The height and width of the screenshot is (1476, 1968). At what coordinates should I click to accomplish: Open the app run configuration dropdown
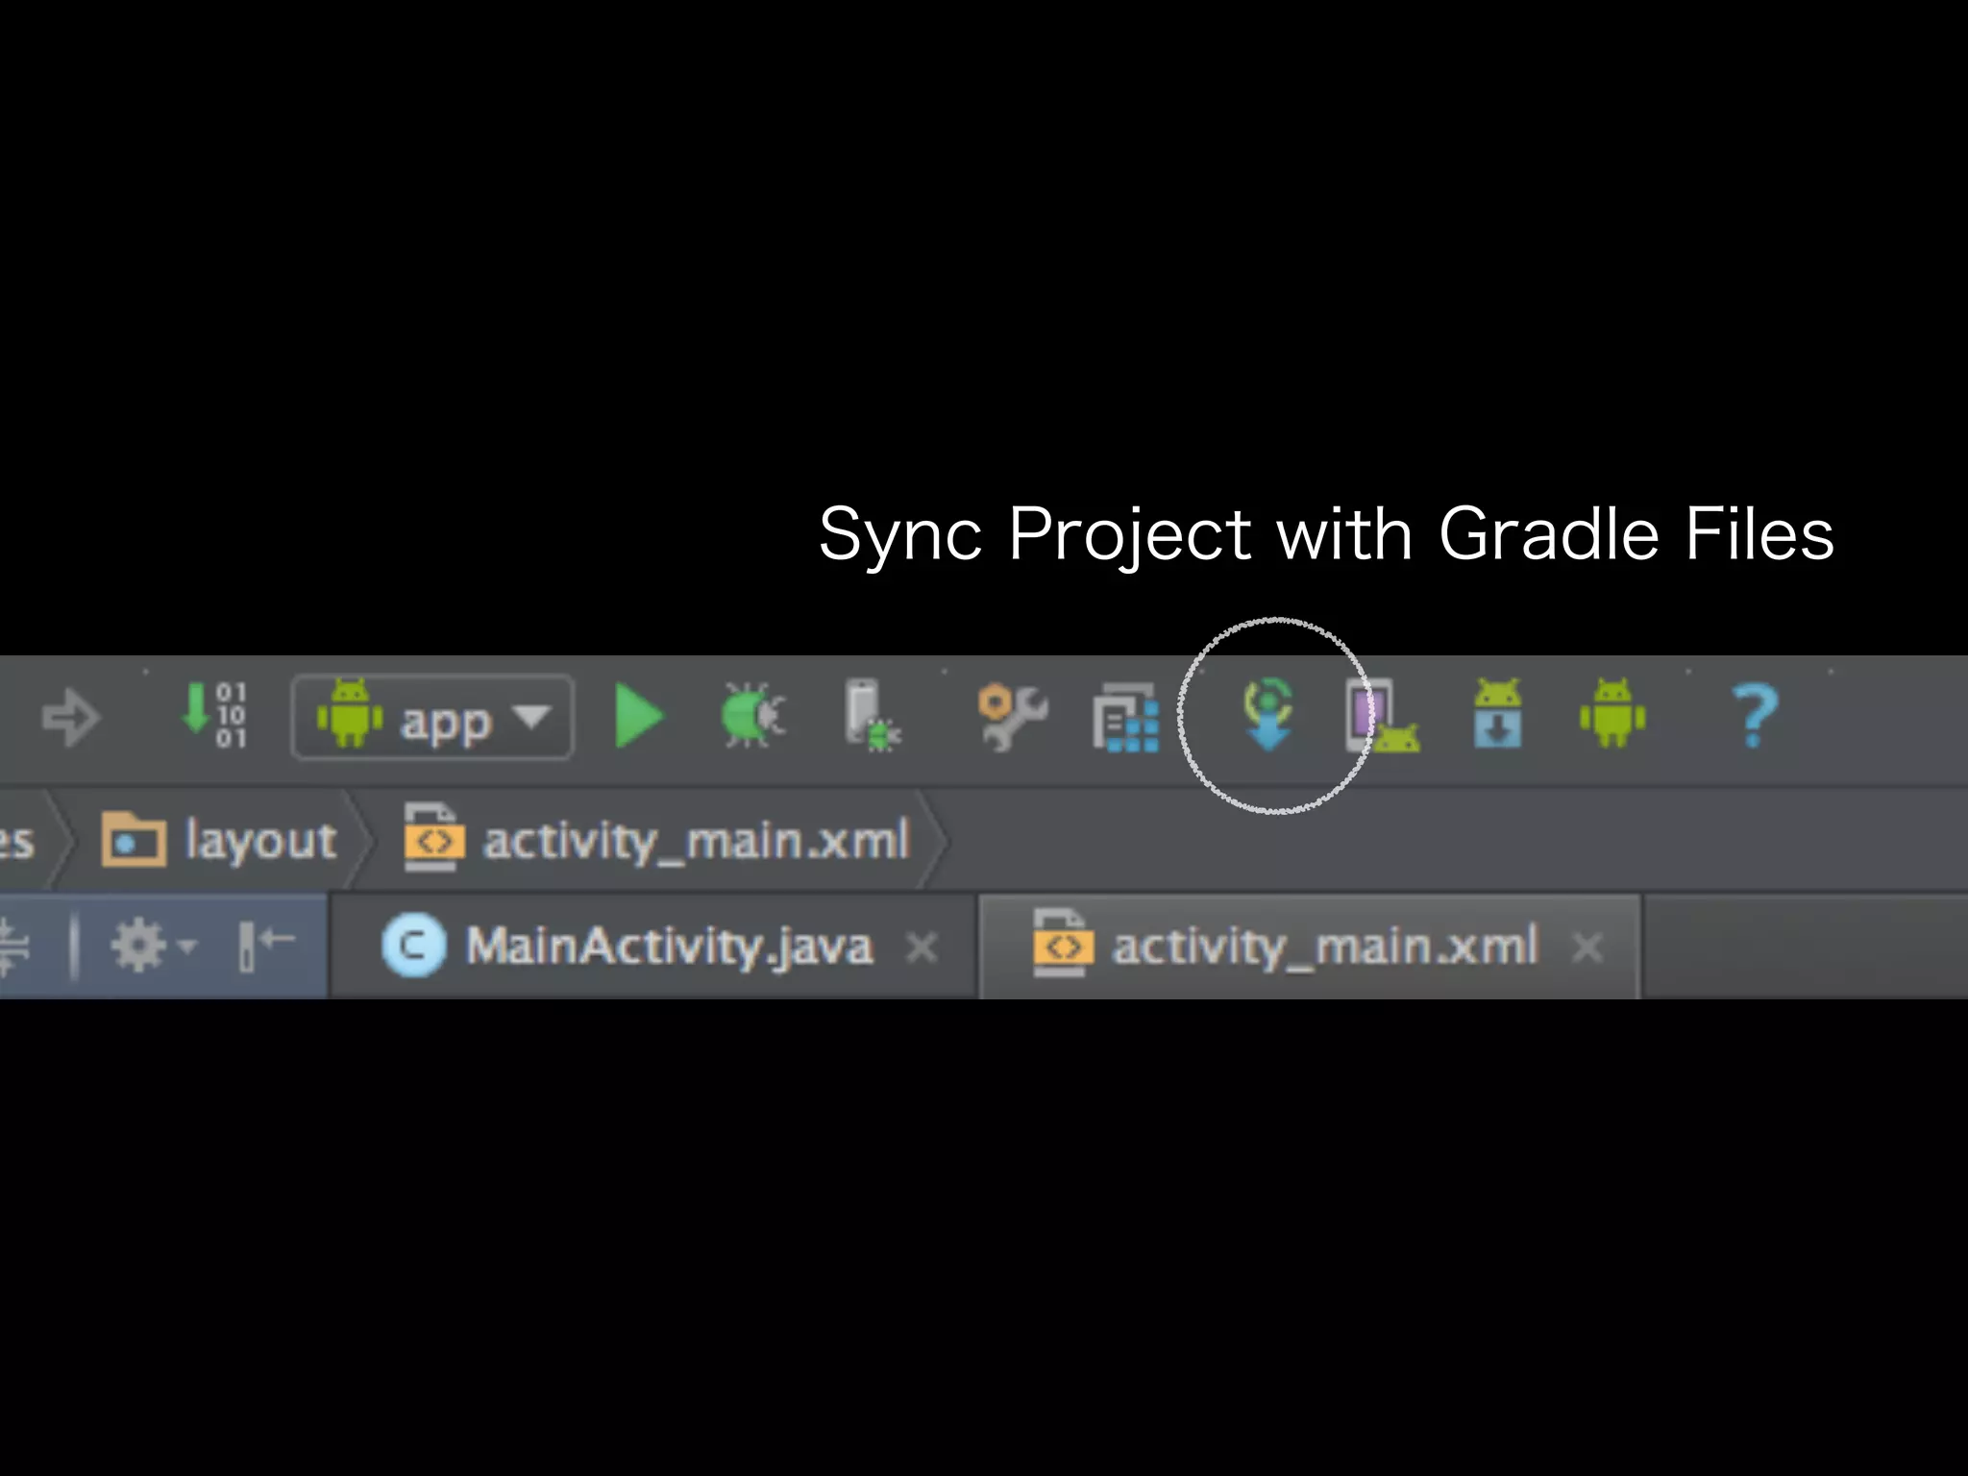pyautogui.click(x=433, y=718)
